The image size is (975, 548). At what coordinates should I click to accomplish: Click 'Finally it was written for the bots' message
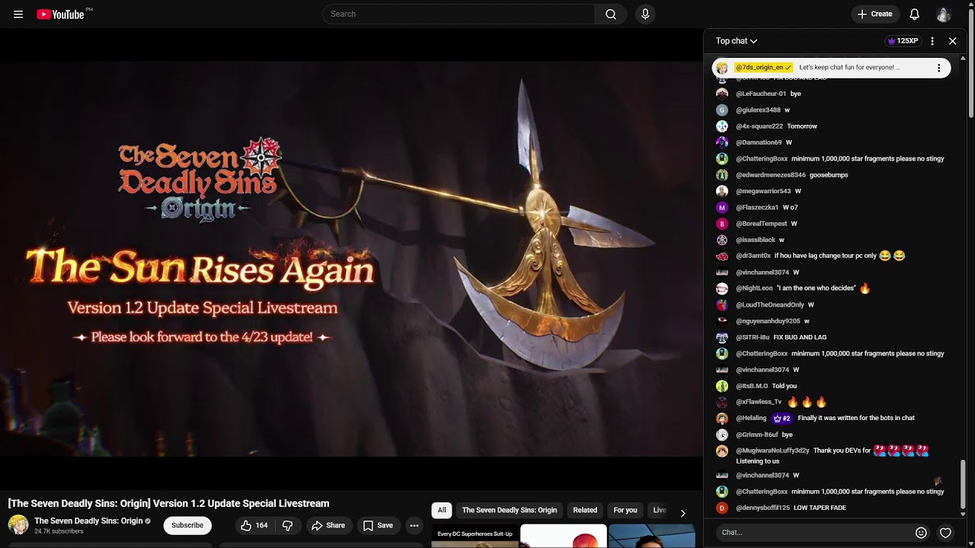pos(856,419)
